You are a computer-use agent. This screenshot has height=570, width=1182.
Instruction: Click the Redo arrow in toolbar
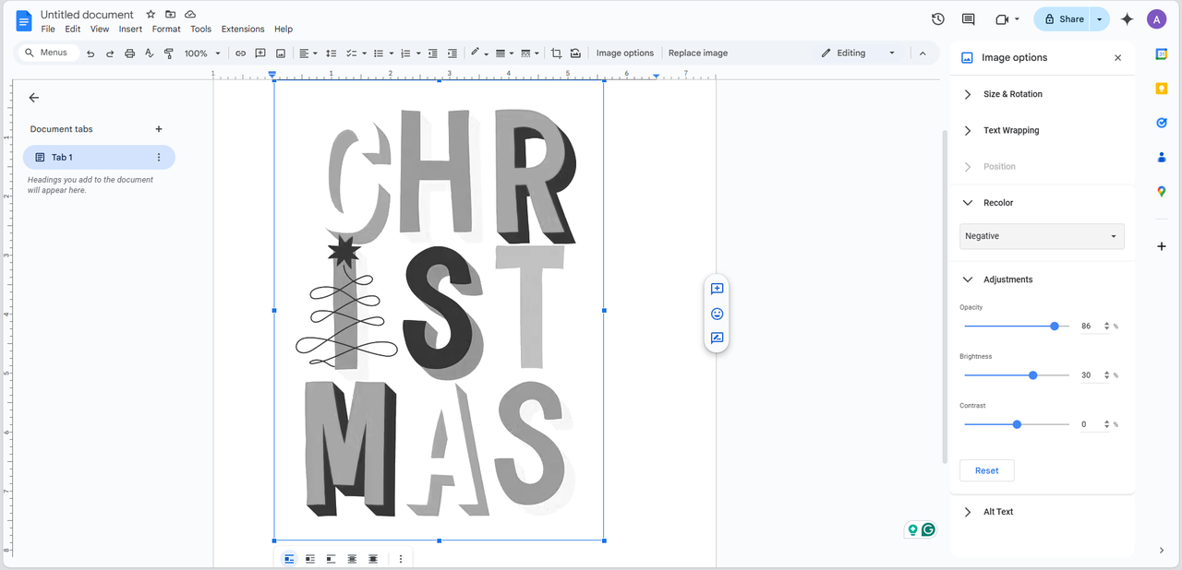[110, 53]
